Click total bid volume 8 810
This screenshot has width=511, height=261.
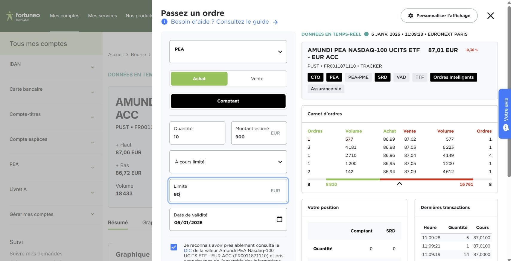[x=331, y=184]
